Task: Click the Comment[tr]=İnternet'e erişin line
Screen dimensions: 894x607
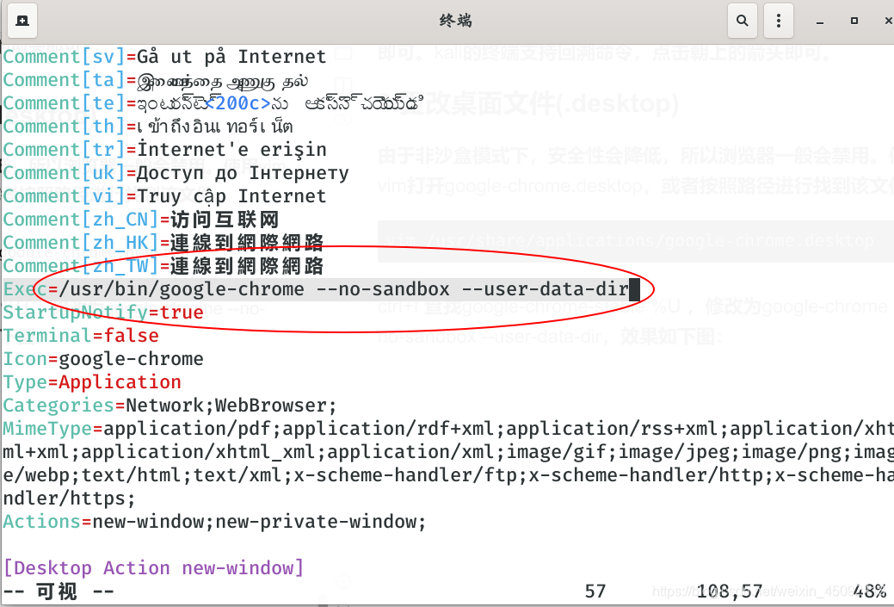Action: [x=164, y=150]
